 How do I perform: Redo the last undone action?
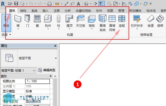click(40, 4)
